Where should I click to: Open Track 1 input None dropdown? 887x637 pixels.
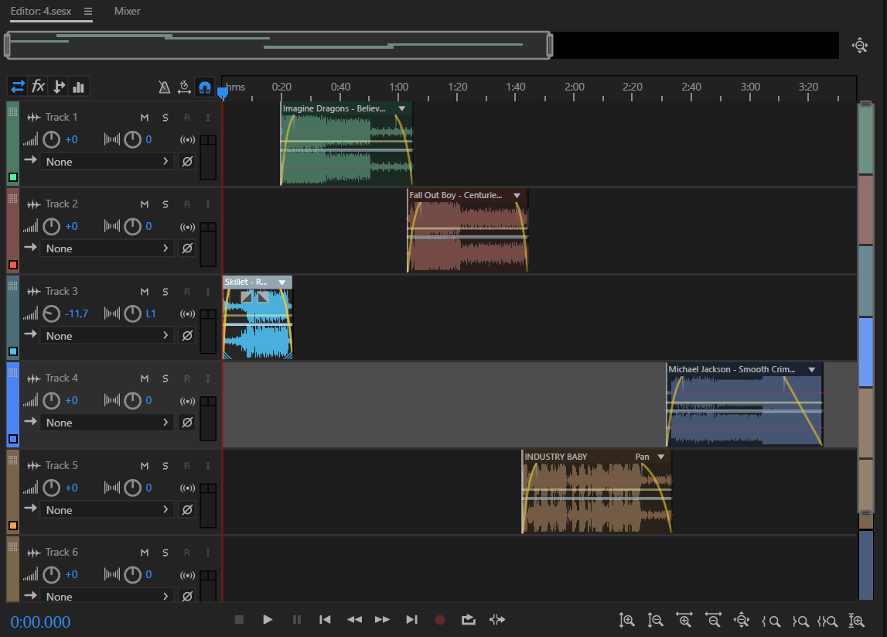tap(107, 162)
